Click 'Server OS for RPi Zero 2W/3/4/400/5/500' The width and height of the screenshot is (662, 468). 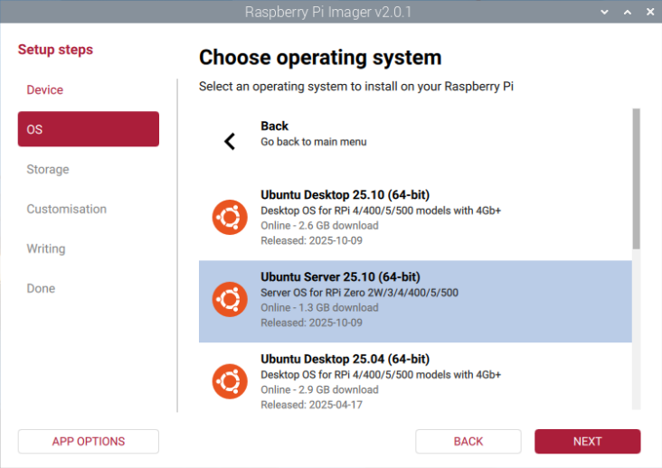359,293
